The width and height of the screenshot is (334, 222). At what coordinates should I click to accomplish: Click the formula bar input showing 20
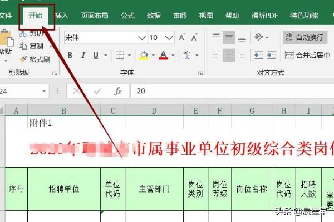223,91
